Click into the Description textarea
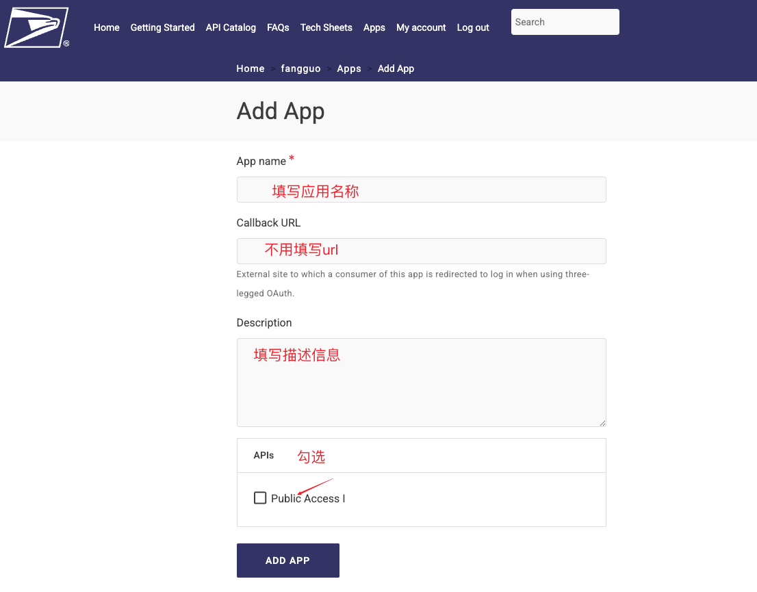The height and width of the screenshot is (592, 757). point(421,383)
